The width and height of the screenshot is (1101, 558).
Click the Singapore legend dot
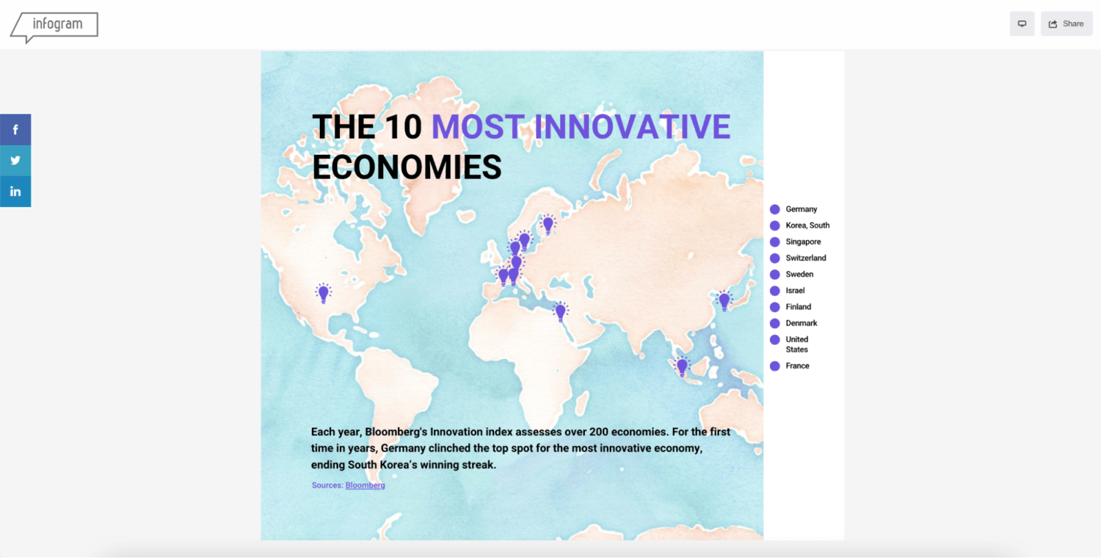(775, 242)
